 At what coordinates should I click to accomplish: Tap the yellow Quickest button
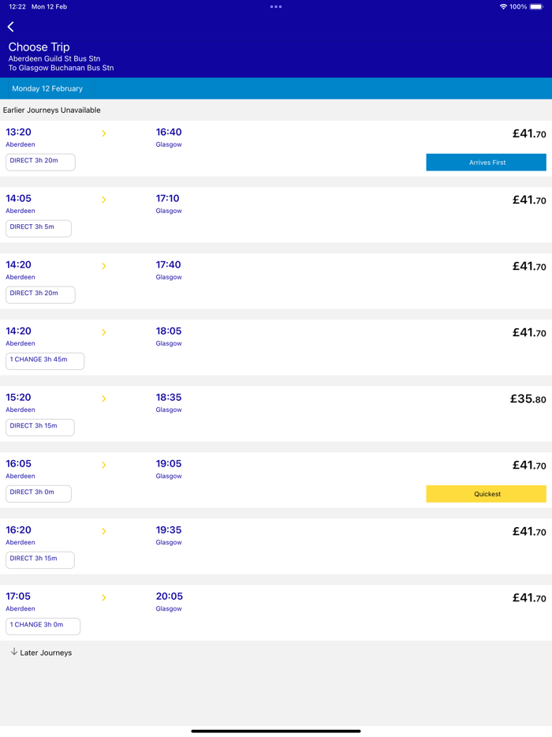[486, 494]
